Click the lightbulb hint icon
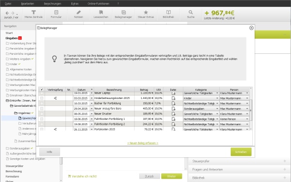Screen dimensions: 291x182 click(54, 59)
